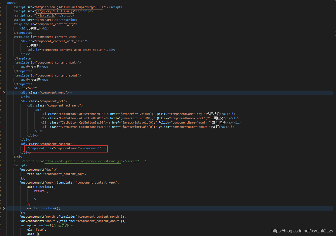Image resolution: width=336 pixels, height=236 pixels.
Task: Click the template id="component_content_month" line
Action: click(47, 63)
